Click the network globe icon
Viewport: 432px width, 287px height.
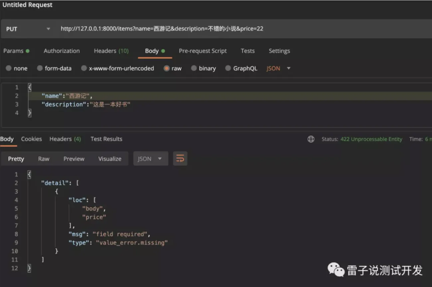(311, 139)
